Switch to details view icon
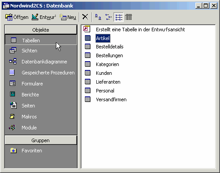Screen dimensions: 220x173 (128, 17)
